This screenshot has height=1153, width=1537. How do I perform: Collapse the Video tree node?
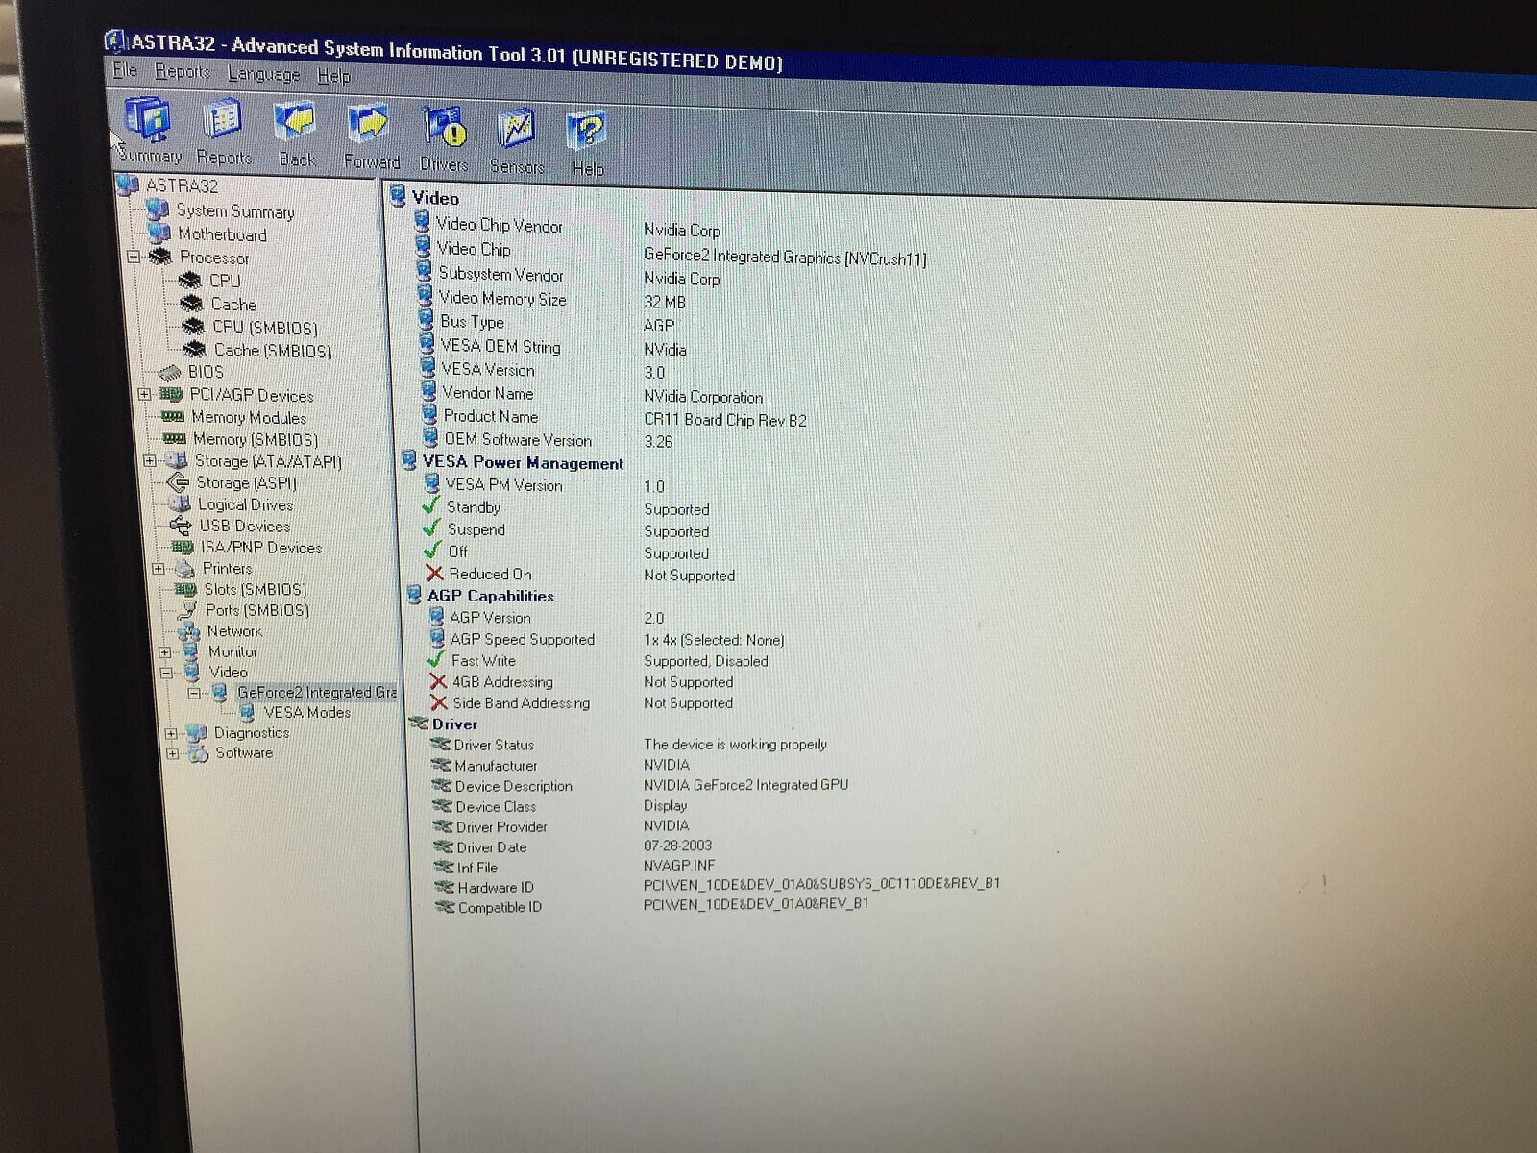166,673
